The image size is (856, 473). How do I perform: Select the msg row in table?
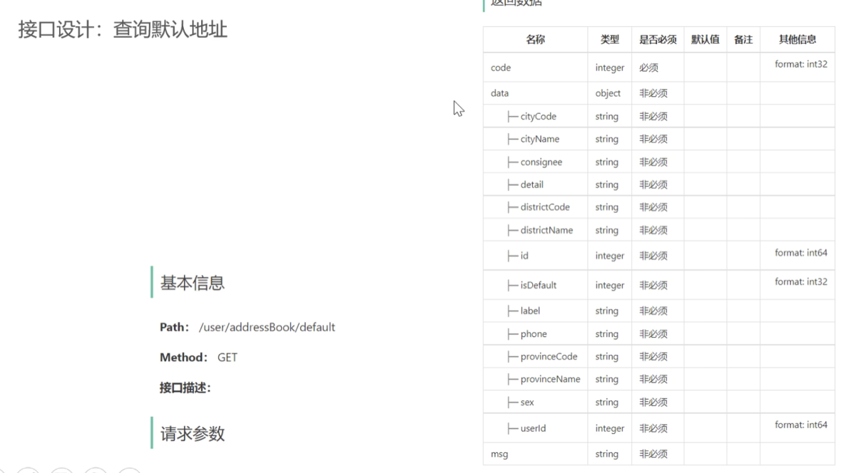click(x=659, y=454)
